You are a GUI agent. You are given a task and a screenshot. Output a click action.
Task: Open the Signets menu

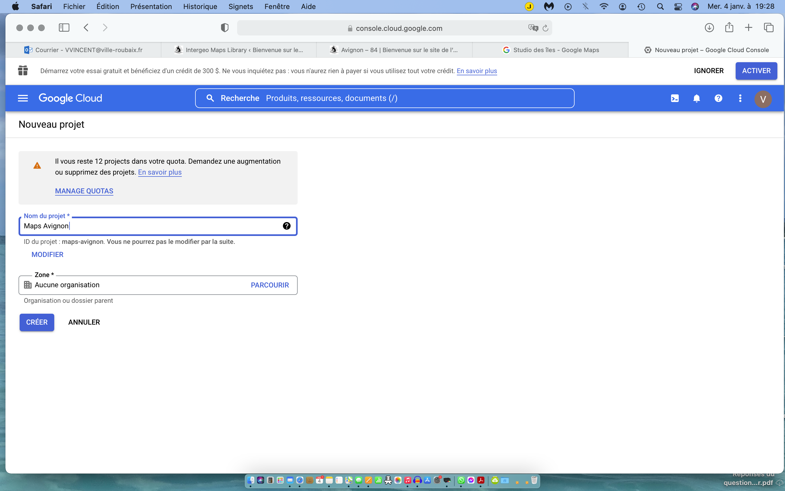(241, 7)
